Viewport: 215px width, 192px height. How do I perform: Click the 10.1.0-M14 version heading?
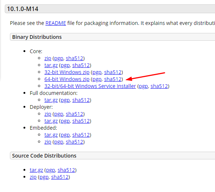click(x=23, y=9)
